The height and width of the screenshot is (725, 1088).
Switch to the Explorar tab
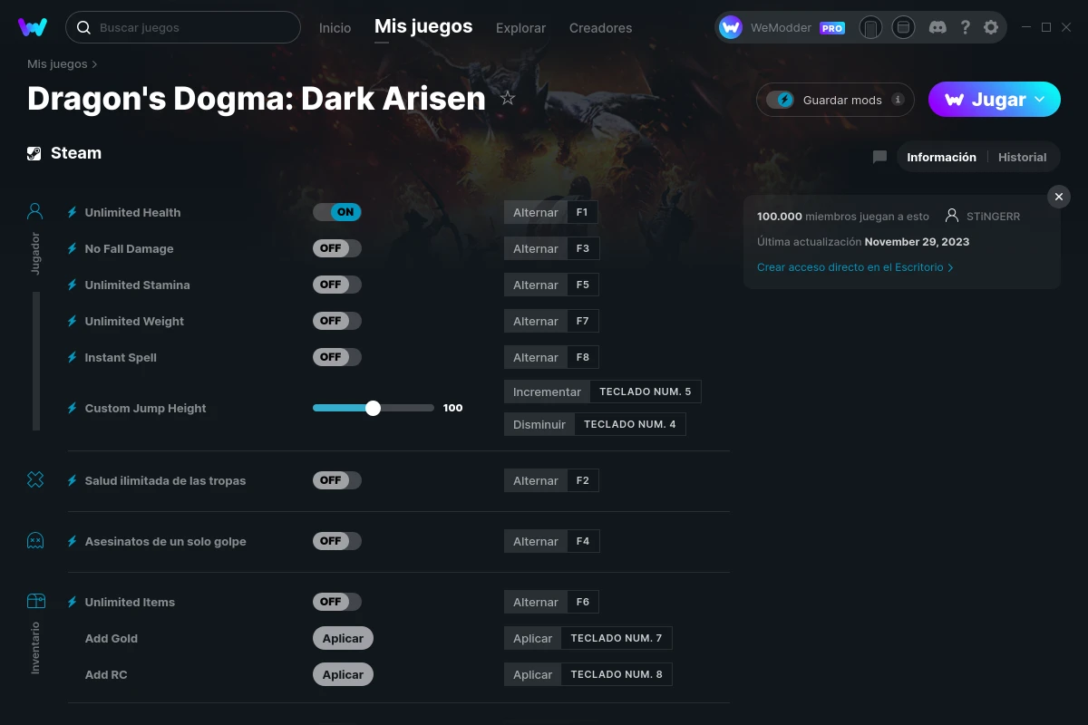coord(520,28)
